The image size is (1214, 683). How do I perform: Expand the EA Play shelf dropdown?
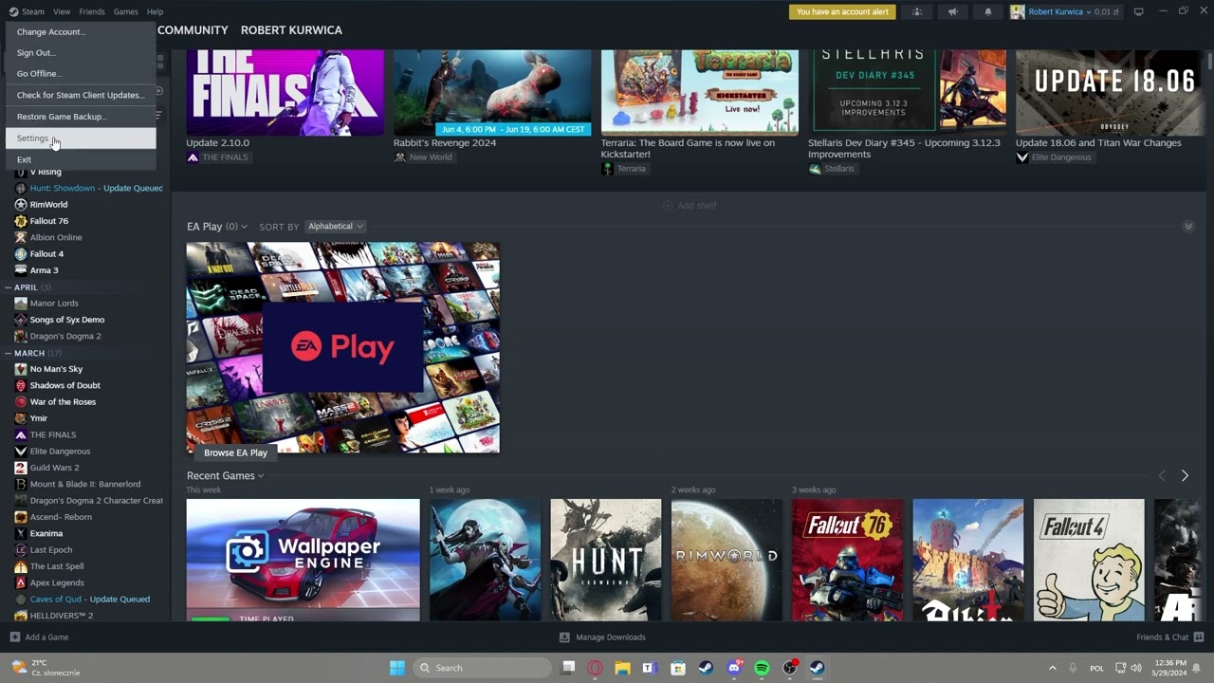tap(244, 227)
